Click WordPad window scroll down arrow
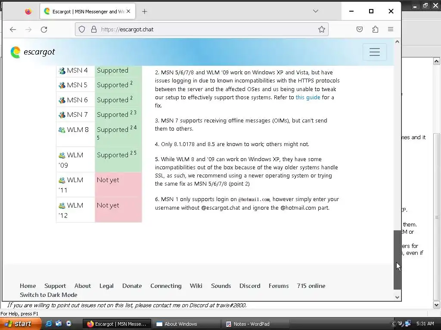This screenshot has height=330, width=441. coord(437,305)
